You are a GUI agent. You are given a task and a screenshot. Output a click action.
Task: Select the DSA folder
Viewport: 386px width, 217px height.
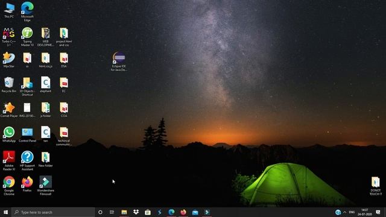[x=64, y=60]
